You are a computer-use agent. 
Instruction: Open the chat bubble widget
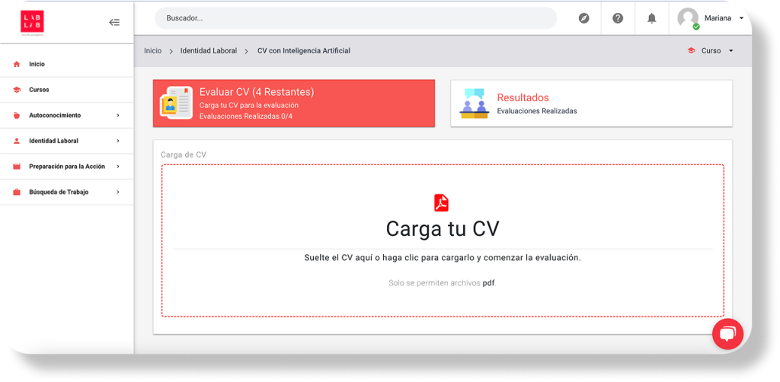point(727,333)
